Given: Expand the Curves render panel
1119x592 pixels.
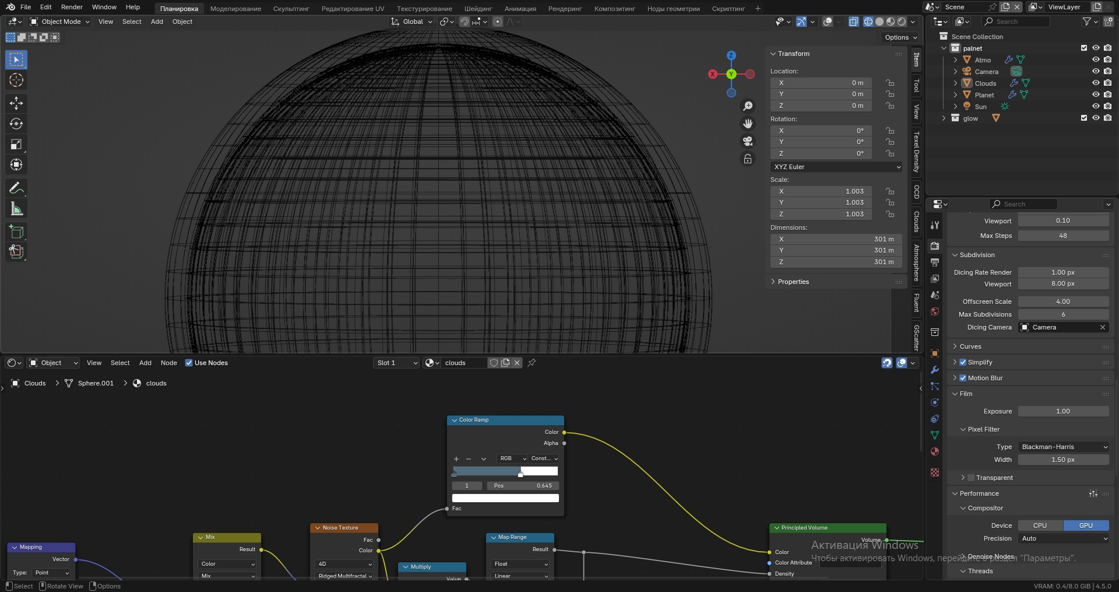Looking at the screenshot, I should [x=970, y=346].
